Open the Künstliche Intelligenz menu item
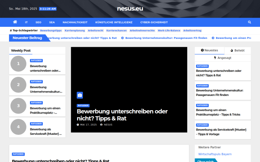This screenshot has height=162, width=260. (x=114, y=22)
